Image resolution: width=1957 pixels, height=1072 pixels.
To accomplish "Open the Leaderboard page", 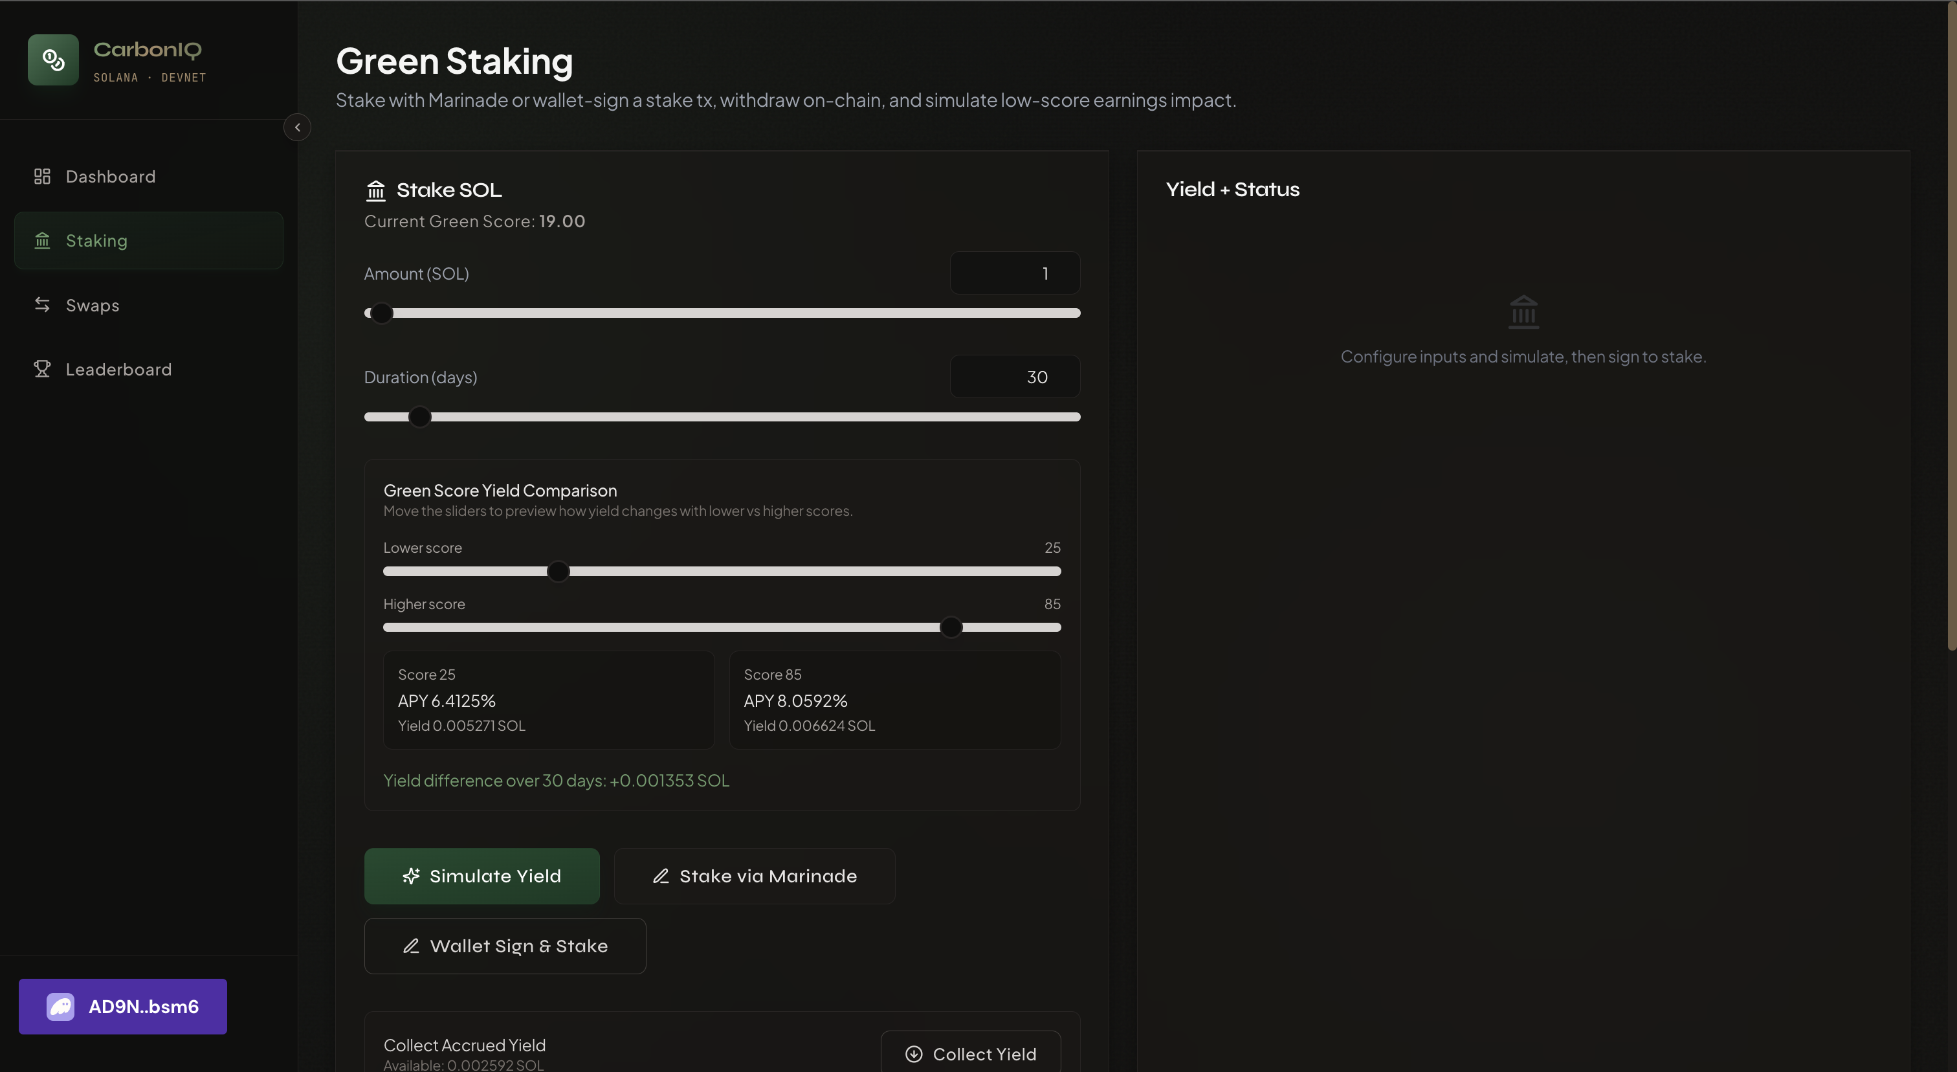I will click(x=118, y=368).
